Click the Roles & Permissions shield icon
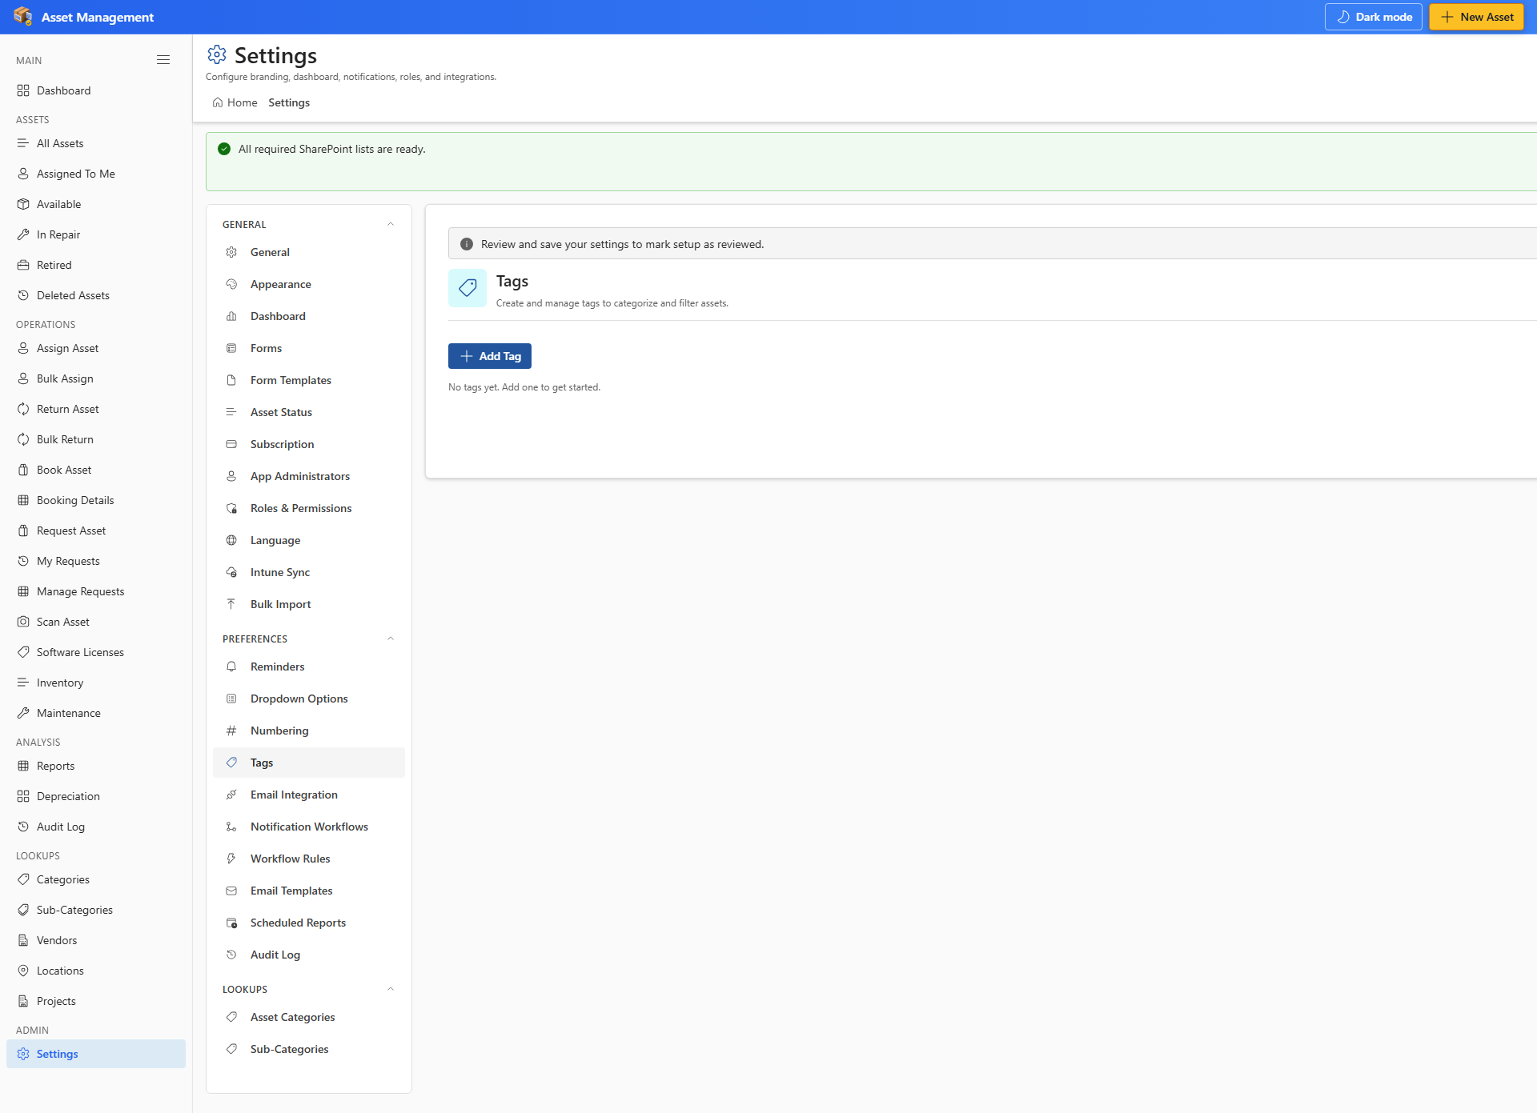Image resolution: width=1537 pixels, height=1113 pixels. click(x=231, y=508)
